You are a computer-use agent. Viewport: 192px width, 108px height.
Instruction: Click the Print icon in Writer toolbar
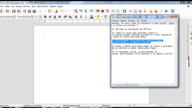[29, 11]
